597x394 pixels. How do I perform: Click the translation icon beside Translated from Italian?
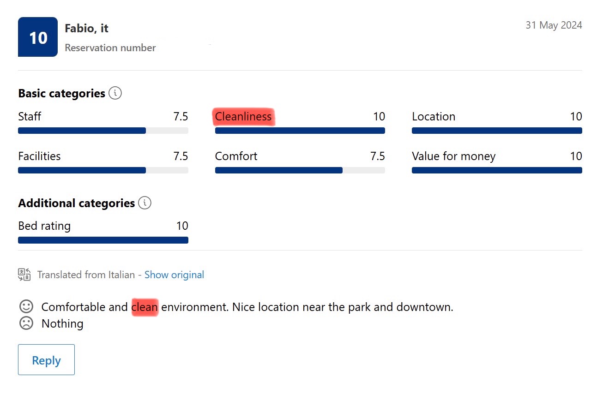[24, 275]
